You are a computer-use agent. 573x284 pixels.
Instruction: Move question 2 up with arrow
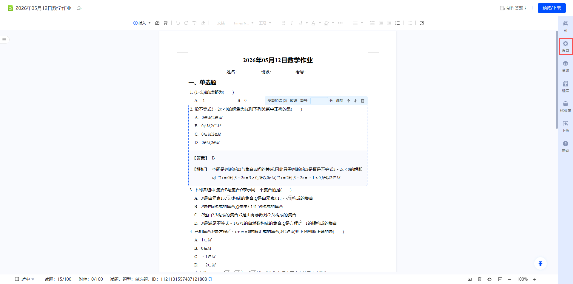pyautogui.click(x=348, y=101)
